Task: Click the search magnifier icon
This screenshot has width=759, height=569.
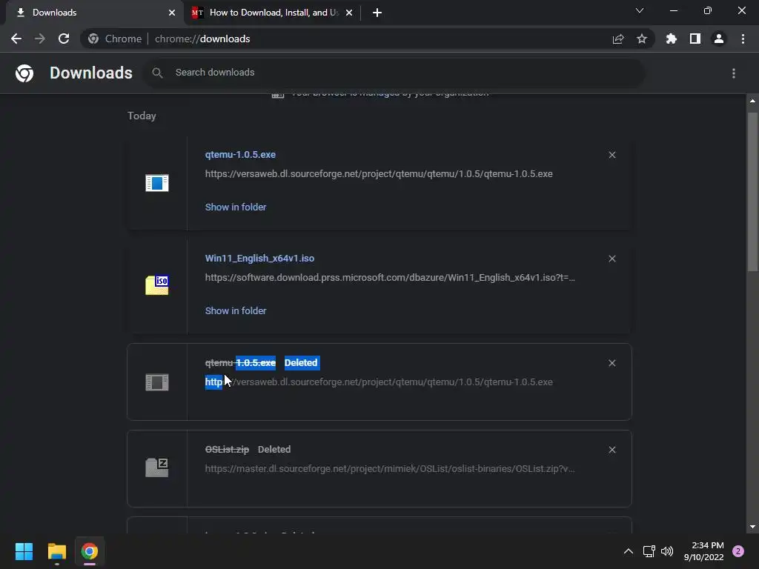Action: 157,73
